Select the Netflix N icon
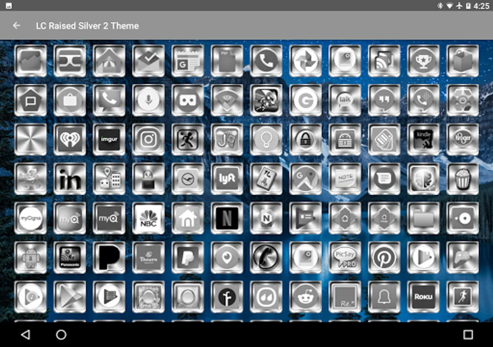The width and height of the screenshot is (493, 347). pos(227,218)
